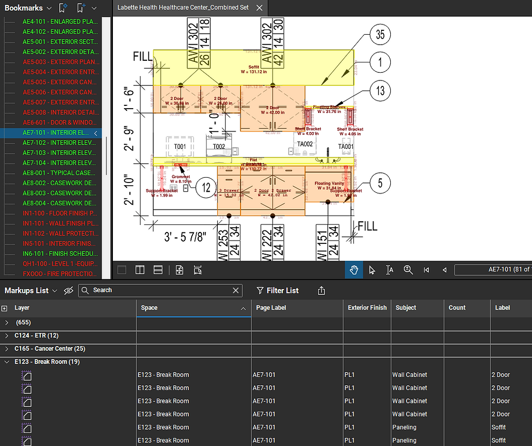
Task: Select the Labette Health Healthcare Center tab
Action: pyautogui.click(x=185, y=8)
